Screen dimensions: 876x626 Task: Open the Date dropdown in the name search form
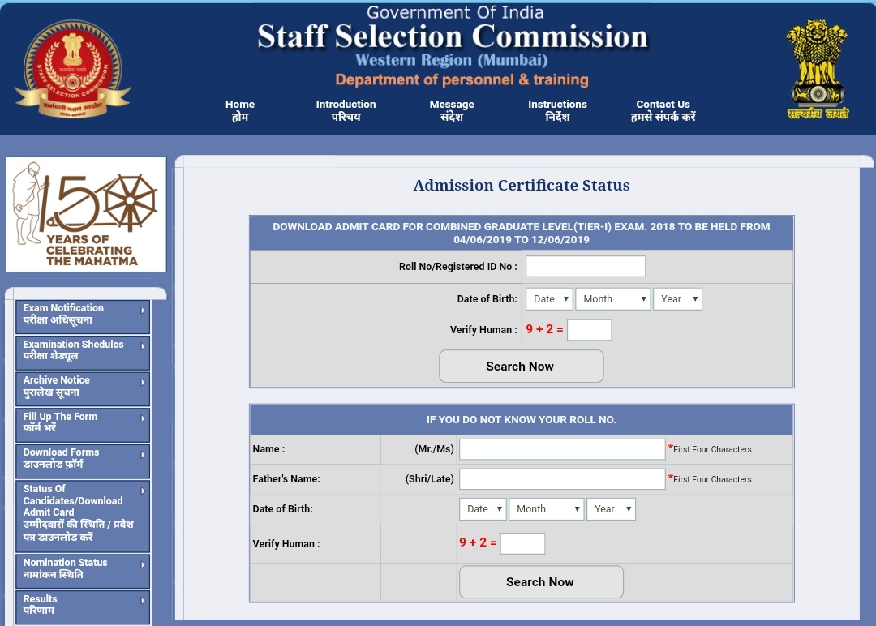click(x=483, y=508)
